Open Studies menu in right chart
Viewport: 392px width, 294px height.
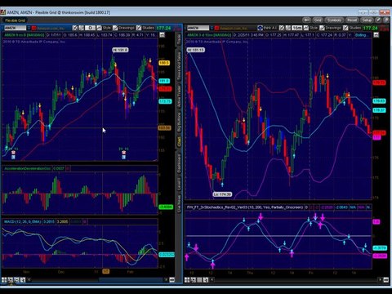(355, 28)
